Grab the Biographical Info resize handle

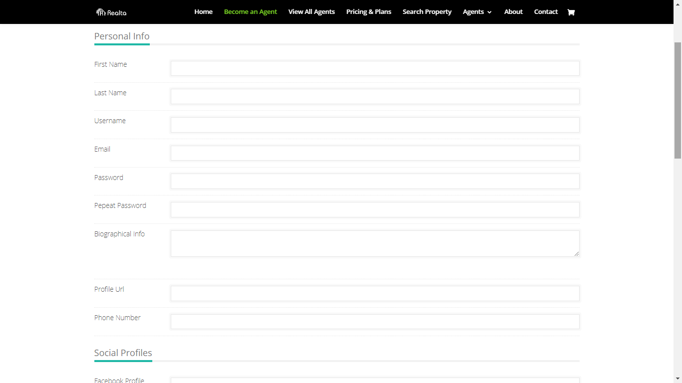pyautogui.click(x=577, y=254)
